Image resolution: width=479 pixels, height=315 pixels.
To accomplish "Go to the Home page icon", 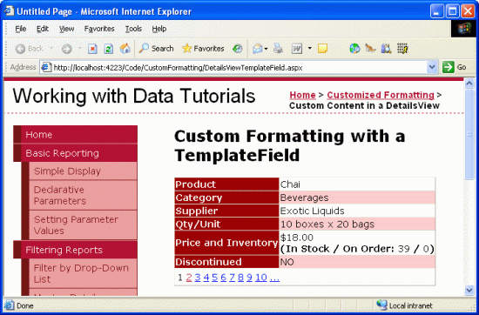I will (125, 48).
